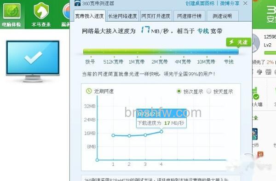
Task: Click the clock icon beside 近期网速
Action: (89, 91)
